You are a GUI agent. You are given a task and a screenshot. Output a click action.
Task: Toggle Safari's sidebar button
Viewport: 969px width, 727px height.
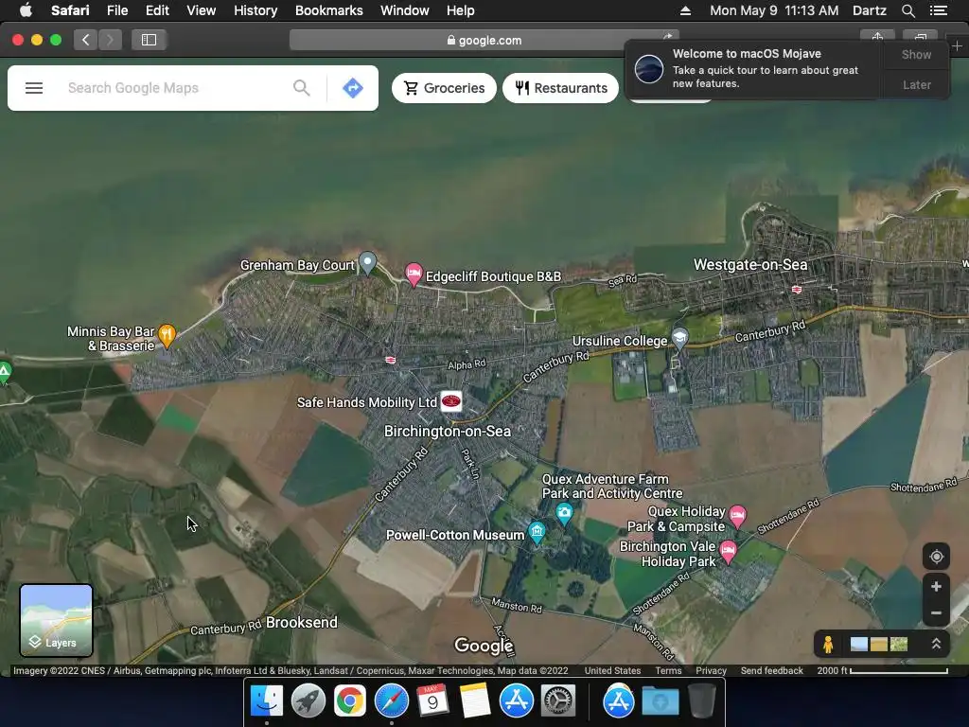[149, 40]
